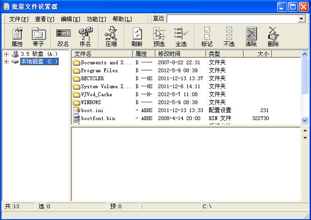Minimize the 批量文件设置器 window
Viewport: 311px width, 220px height.
pyautogui.click(x=282, y=7)
